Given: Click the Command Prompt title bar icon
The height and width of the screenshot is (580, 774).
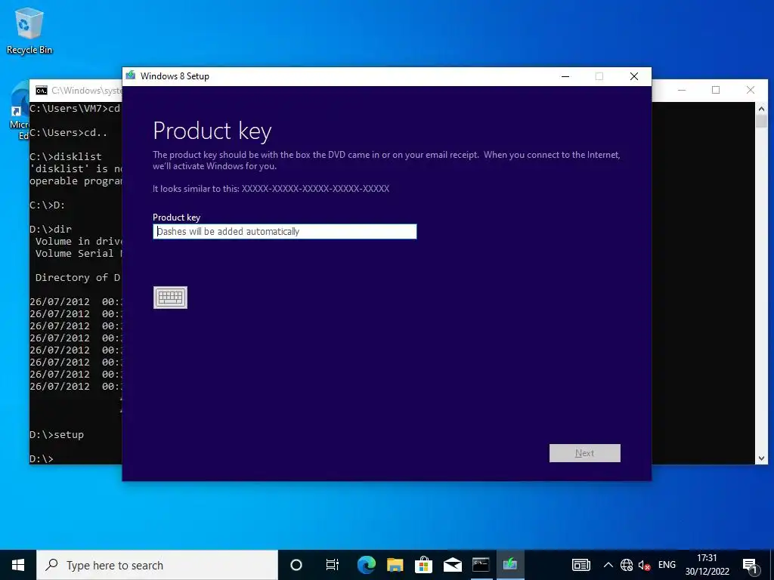Looking at the screenshot, I should [x=42, y=91].
